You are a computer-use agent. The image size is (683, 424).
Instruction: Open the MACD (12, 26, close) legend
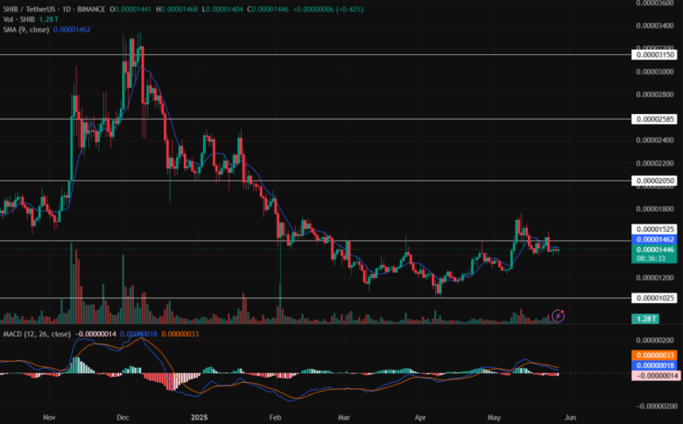click(37, 334)
